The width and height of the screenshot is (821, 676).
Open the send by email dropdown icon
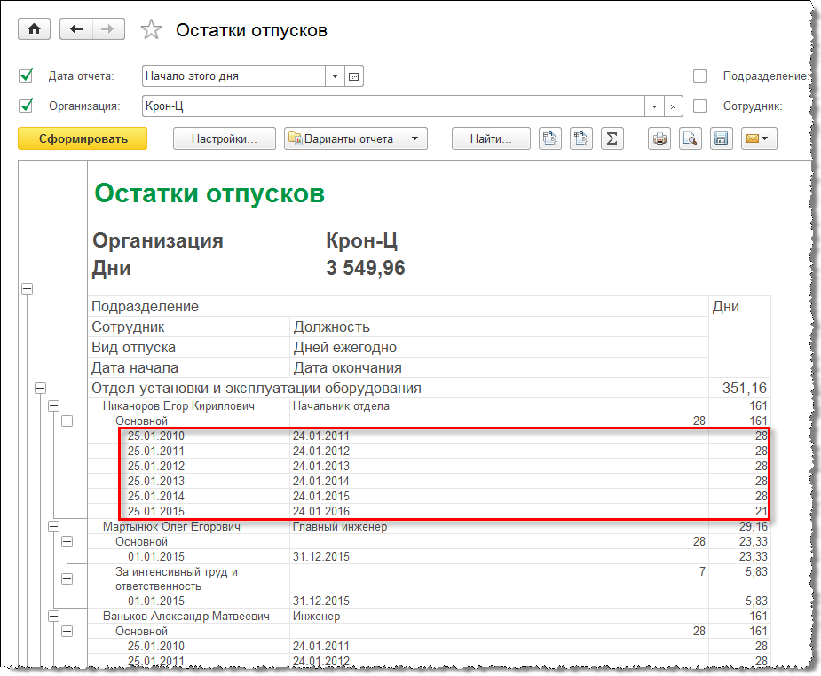point(759,138)
